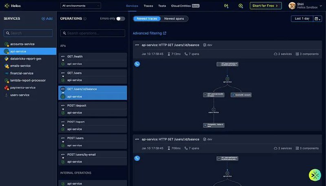Screen dimensions: 326x186
Task: Click the Helios logo icon
Action: point(7,6)
